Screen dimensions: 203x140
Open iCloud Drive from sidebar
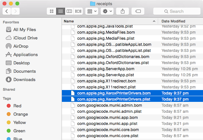25,38
